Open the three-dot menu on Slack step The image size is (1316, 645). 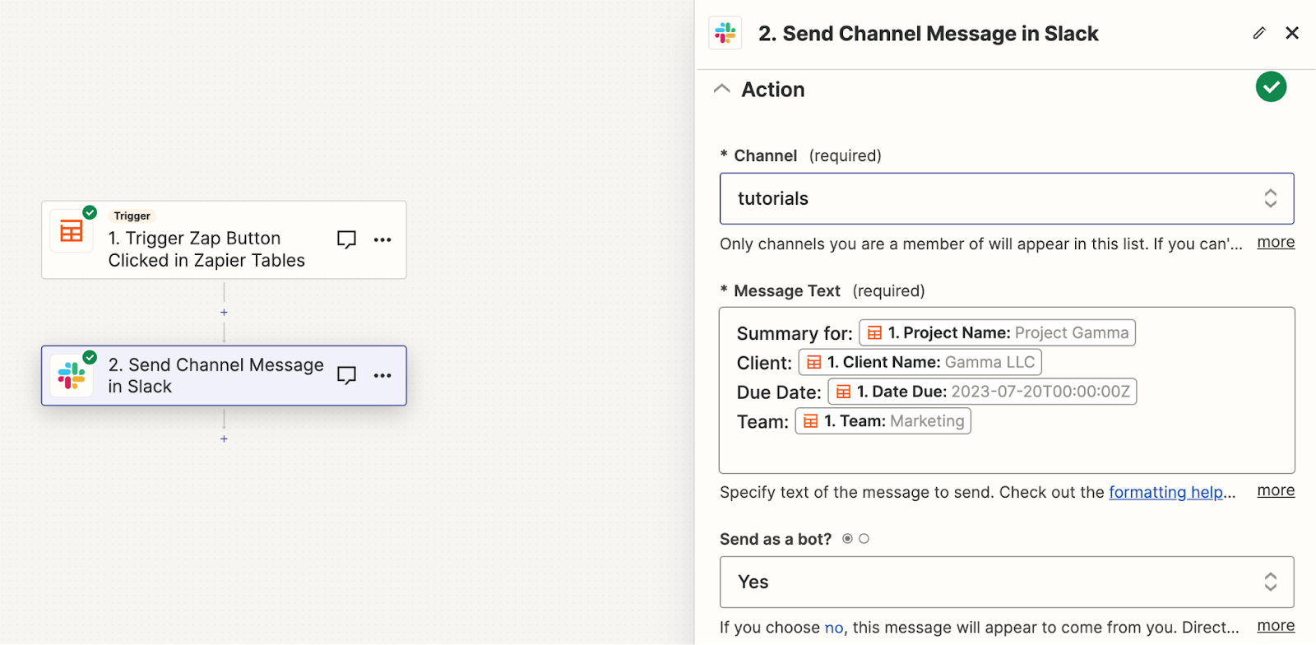pyautogui.click(x=382, y=375)
